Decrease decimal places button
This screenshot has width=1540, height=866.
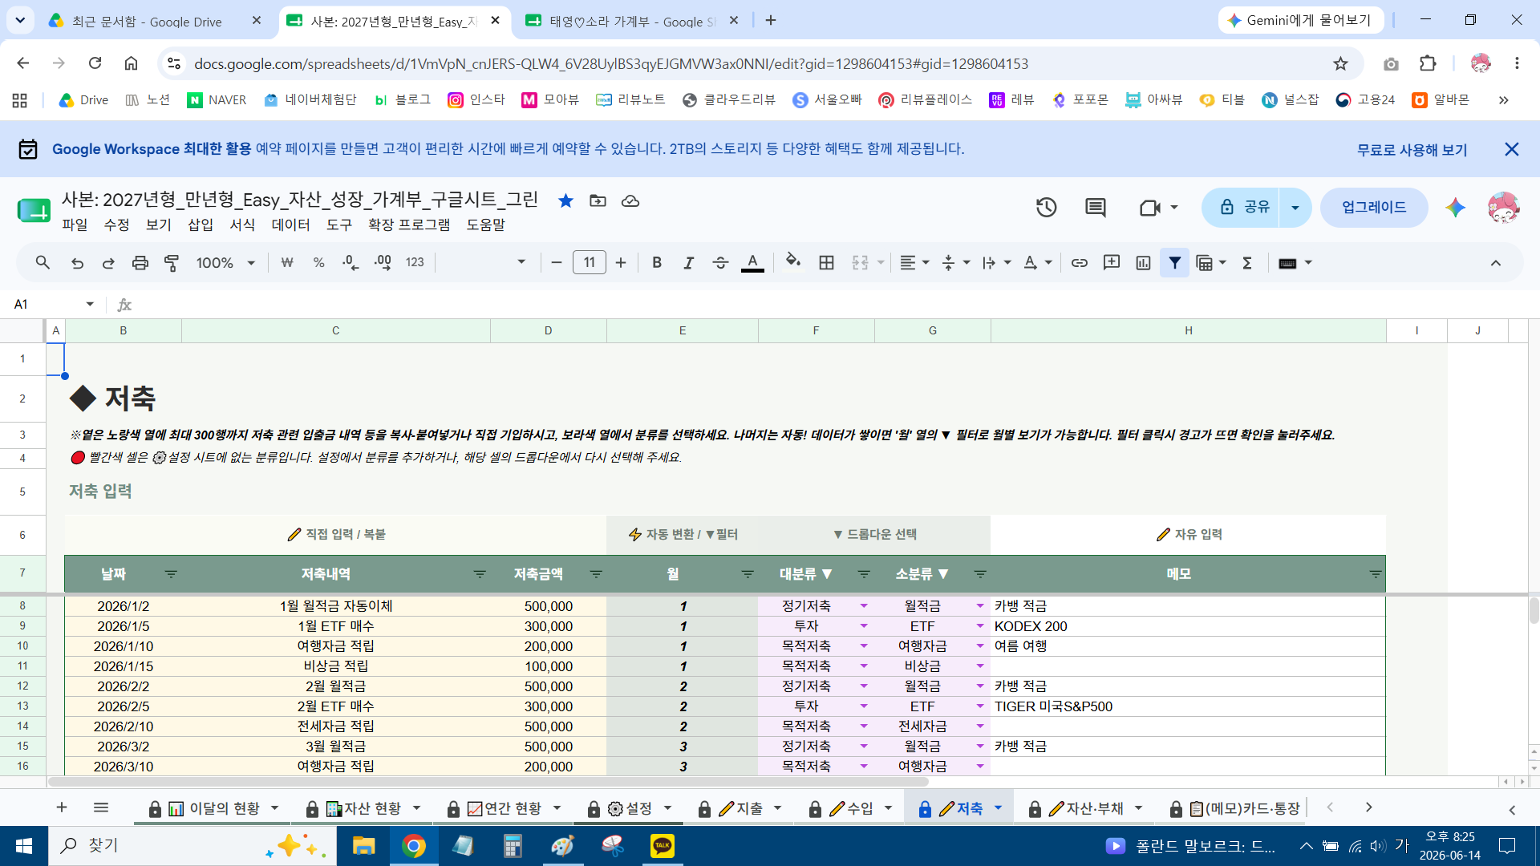(x=351, y=262)
